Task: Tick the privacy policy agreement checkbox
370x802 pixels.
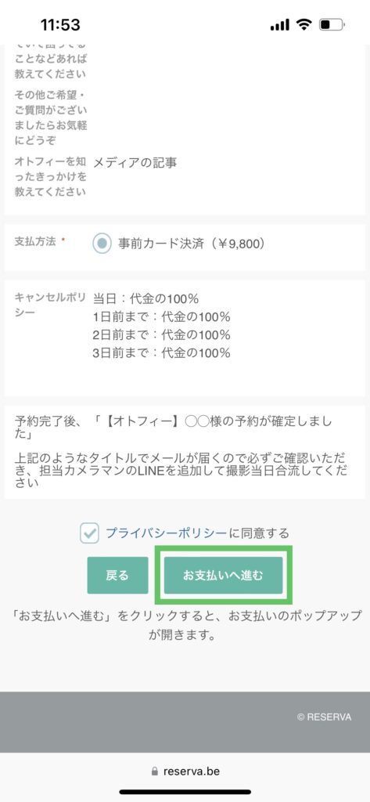Action: pyautogui.click(x=89, y=533)
